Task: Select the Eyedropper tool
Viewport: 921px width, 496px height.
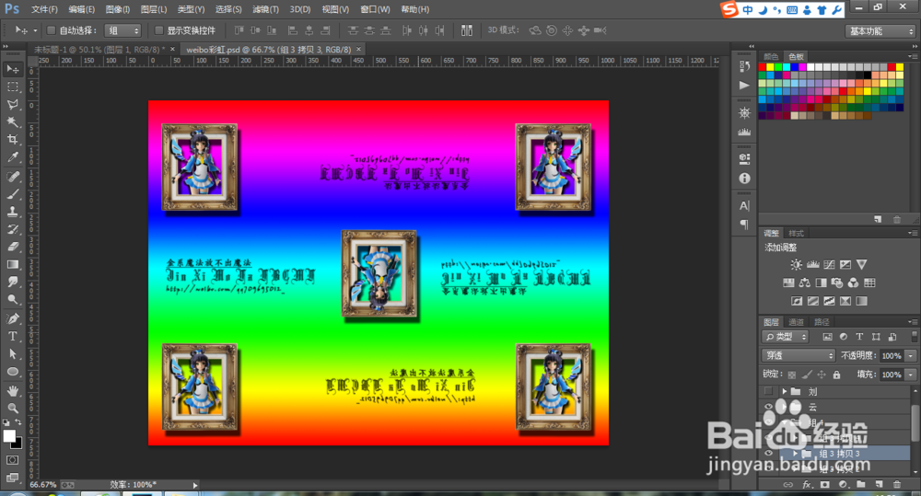Action: (12, 157)
